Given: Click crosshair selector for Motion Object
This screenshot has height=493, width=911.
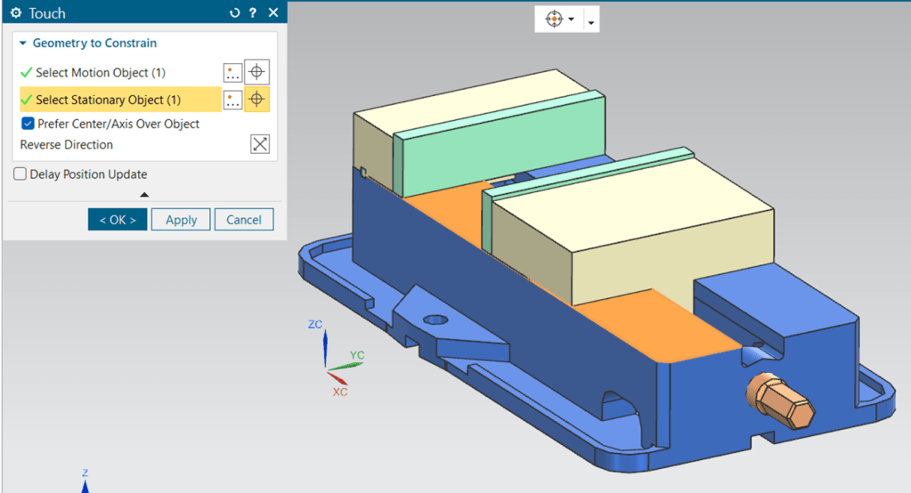Looking at the screenshot, I should click(x=257, y=73).
